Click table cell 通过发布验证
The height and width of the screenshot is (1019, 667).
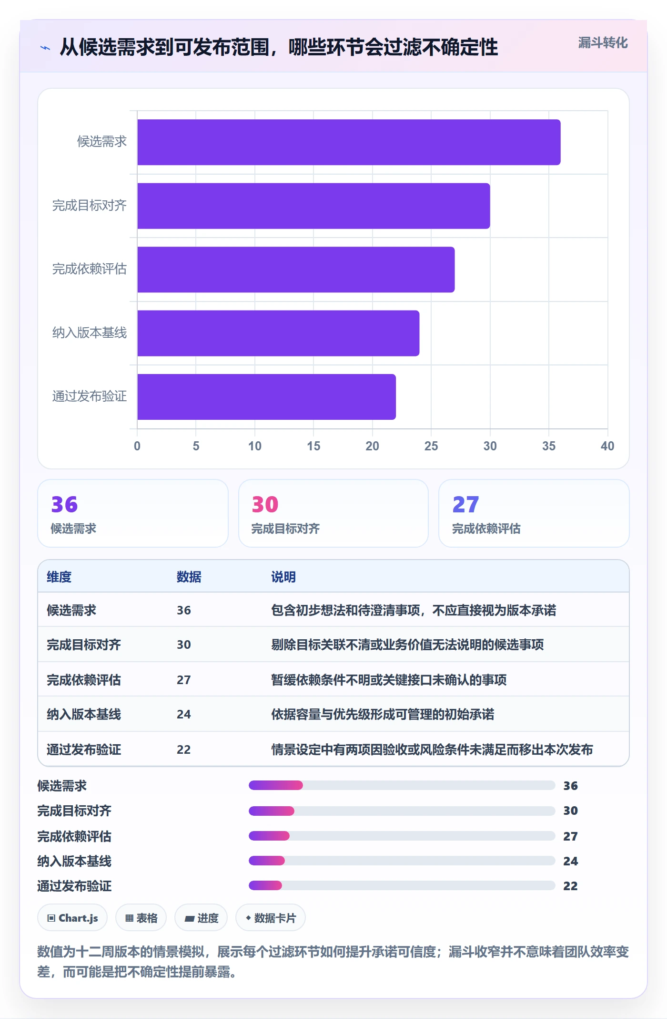[x=84, y=749]
